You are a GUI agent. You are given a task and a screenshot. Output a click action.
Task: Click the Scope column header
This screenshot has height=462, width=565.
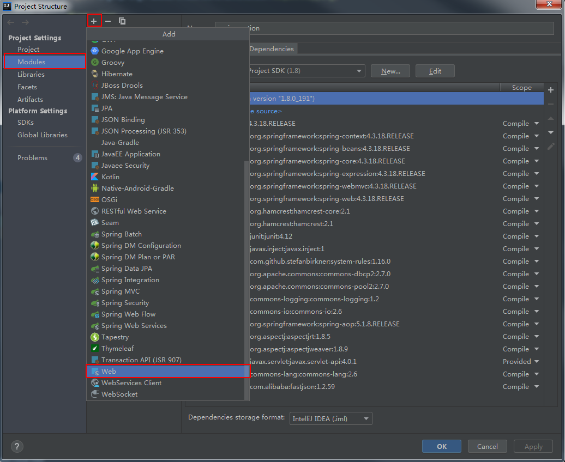521,88
